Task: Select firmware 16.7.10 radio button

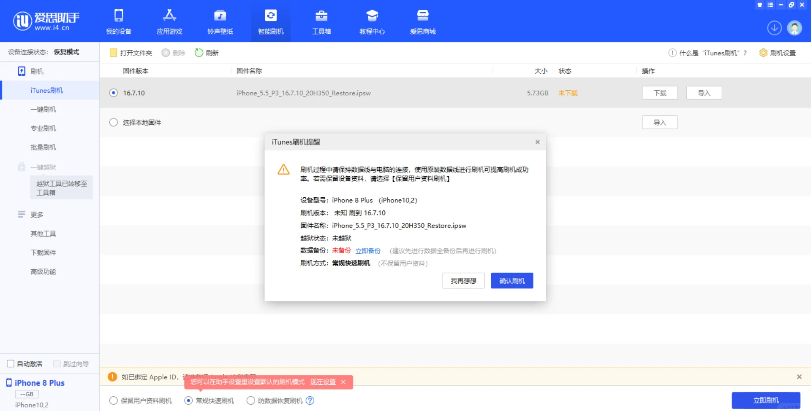Action: 114,93
